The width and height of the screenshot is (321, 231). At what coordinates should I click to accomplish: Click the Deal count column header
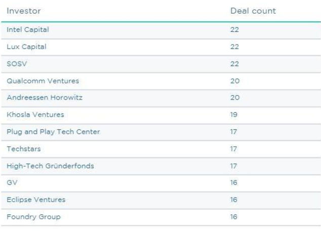[x=252, y=11]
